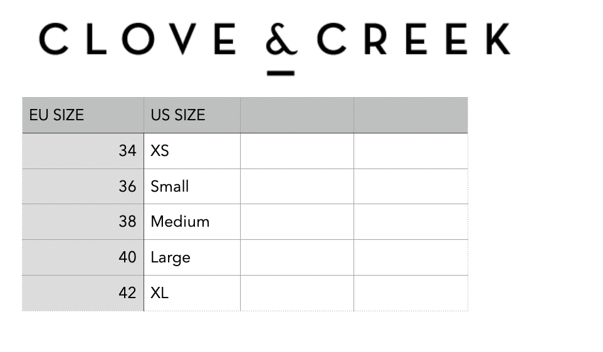
Task: Select the XS cell
Action: [x=192, y=151]
